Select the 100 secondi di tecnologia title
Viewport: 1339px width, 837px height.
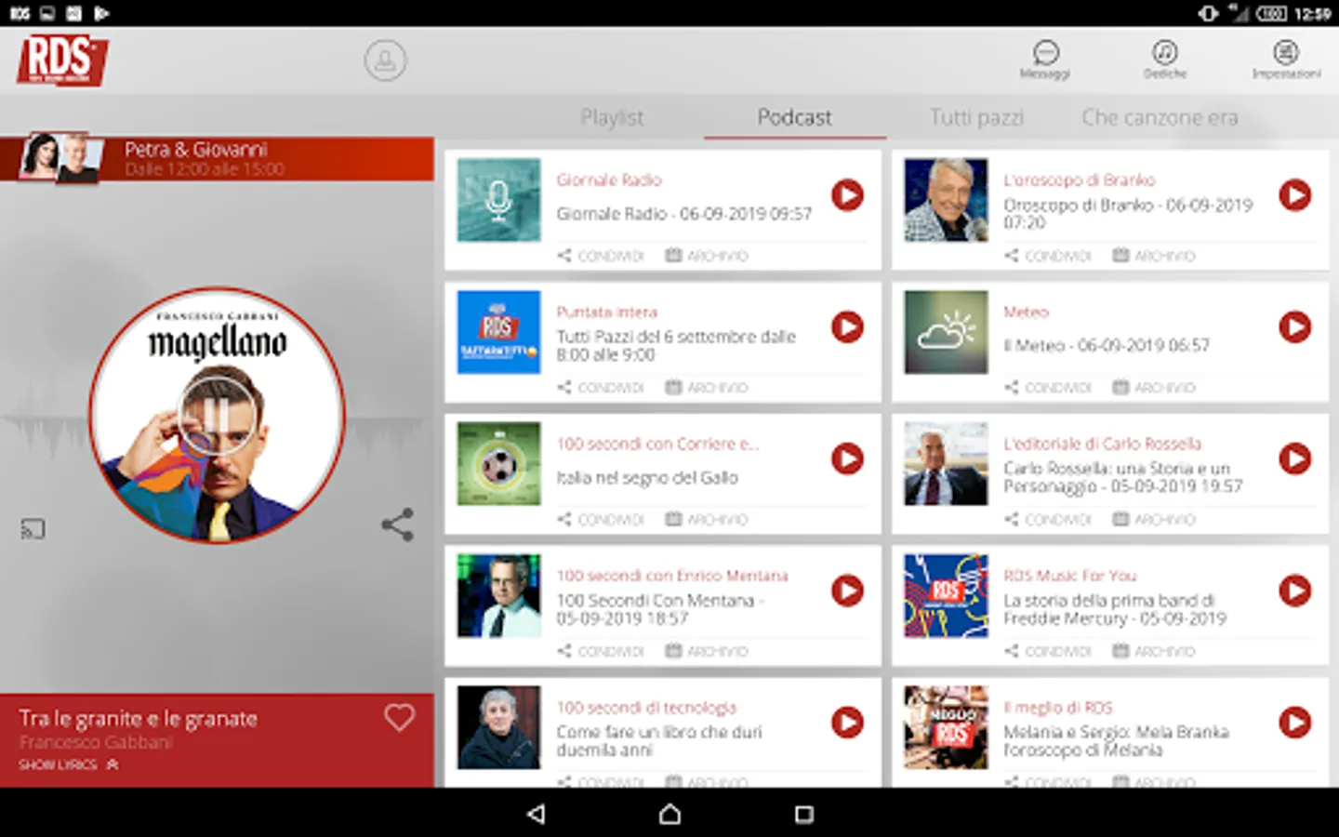[x=646, y=708]
